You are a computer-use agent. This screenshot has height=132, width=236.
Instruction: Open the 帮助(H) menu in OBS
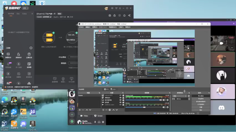pos(128,27)
